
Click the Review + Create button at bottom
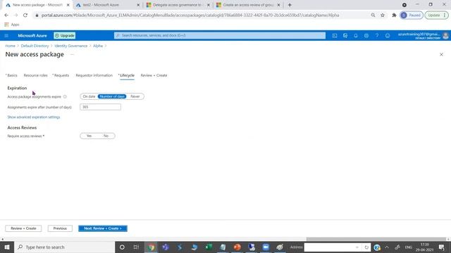(23, 228)
